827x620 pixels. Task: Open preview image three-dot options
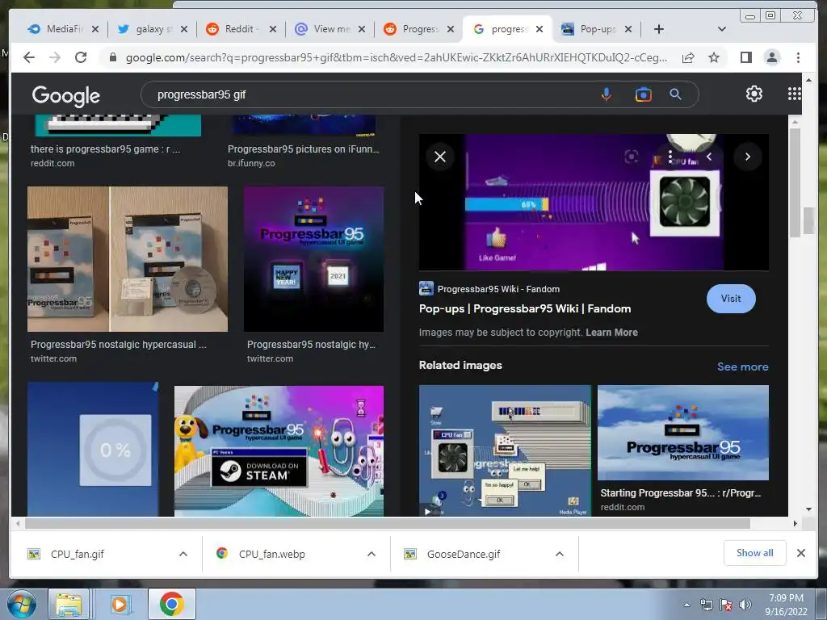click(670, 157)
